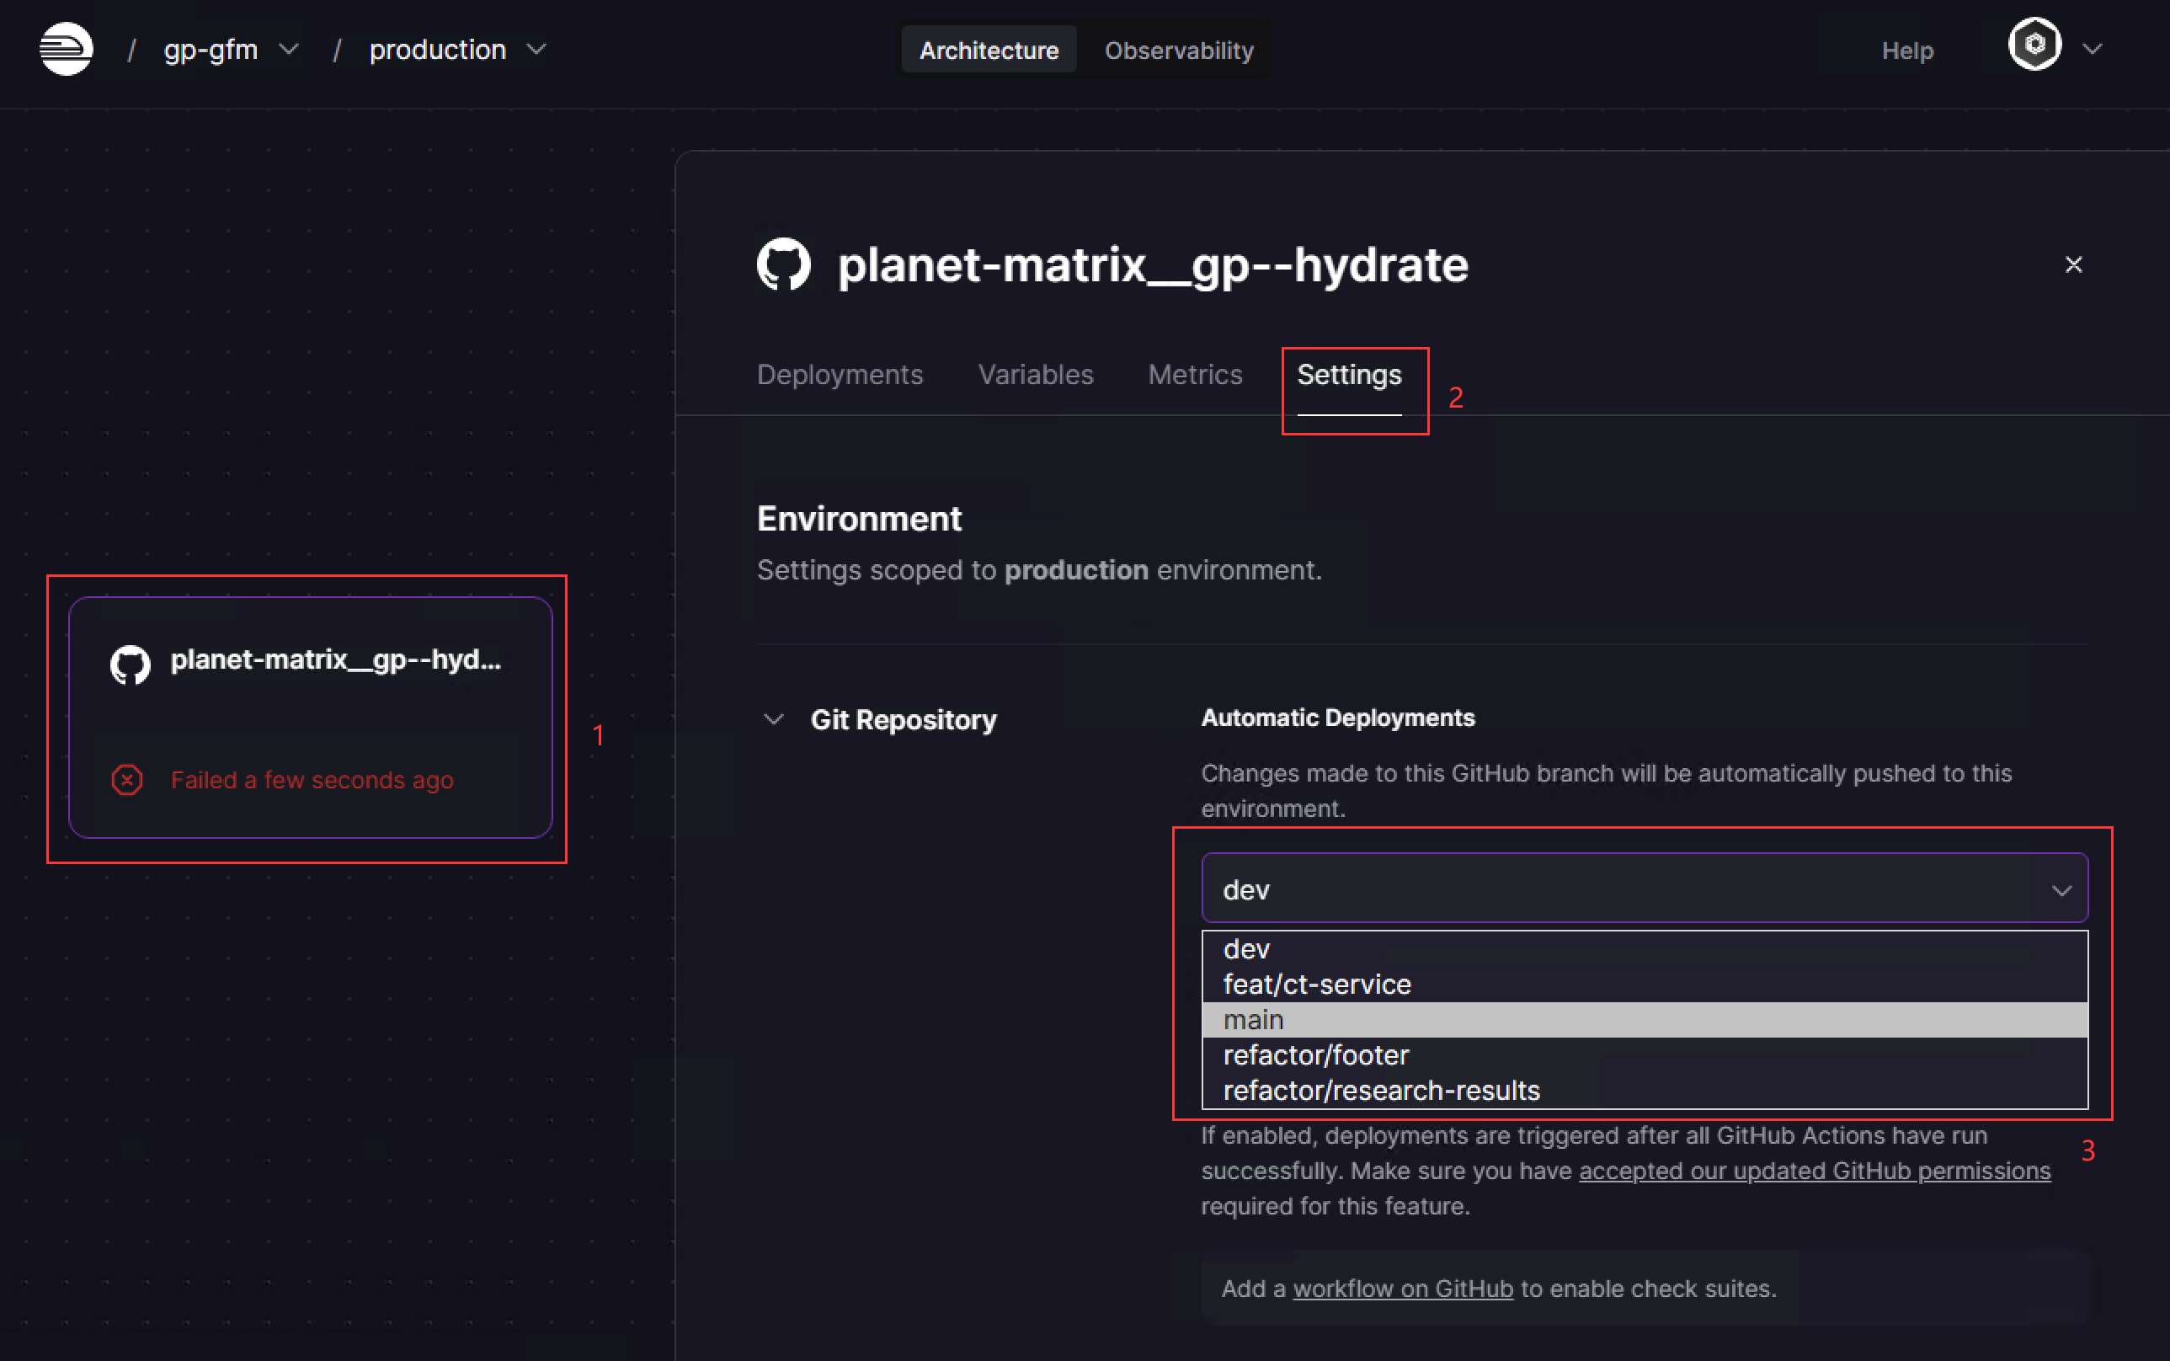Switch to the Architecture view
The height and width of the screenshot is (1361, 2170).
[x=989, y=51]
